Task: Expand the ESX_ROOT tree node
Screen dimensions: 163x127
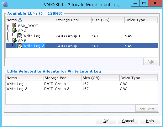Action: click(x=7, y=26)
